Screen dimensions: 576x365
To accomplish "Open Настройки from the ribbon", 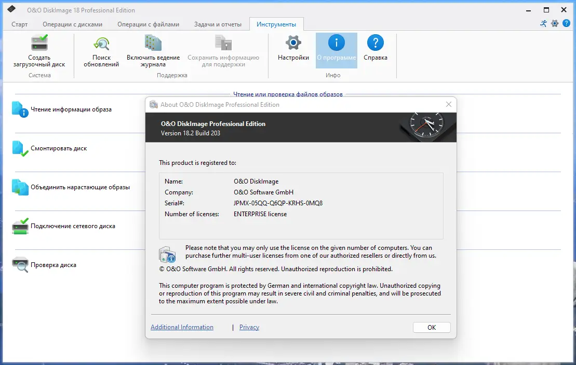I will (292, 49).
